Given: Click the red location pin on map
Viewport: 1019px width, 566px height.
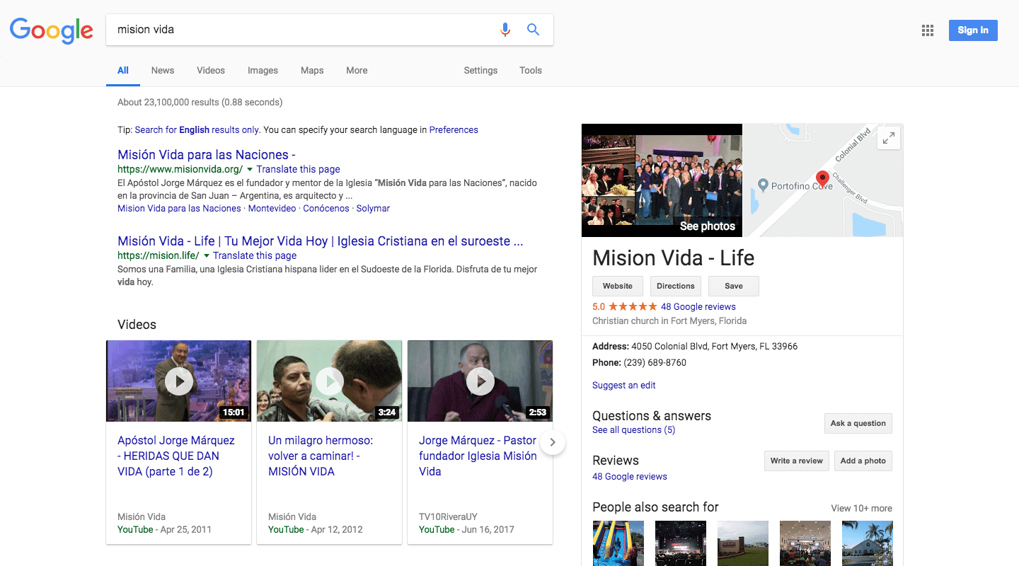Looking at the screenshot, I should click(x=822, y=178).
